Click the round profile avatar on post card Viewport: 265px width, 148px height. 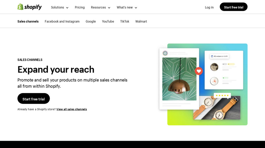click(x=165, y=53)
